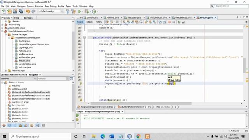Click the Clean and Build Project icon

pos(74,11)
